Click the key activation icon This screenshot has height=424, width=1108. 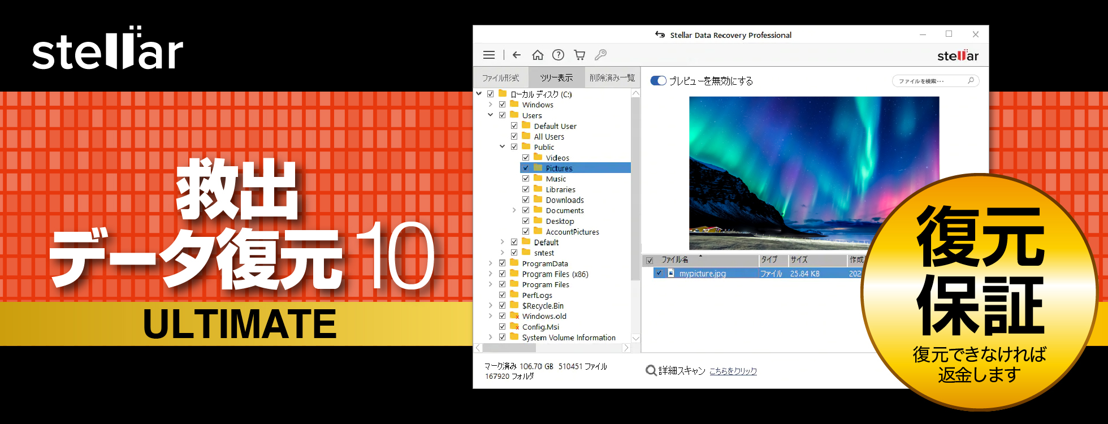click(x=600, y=55)
